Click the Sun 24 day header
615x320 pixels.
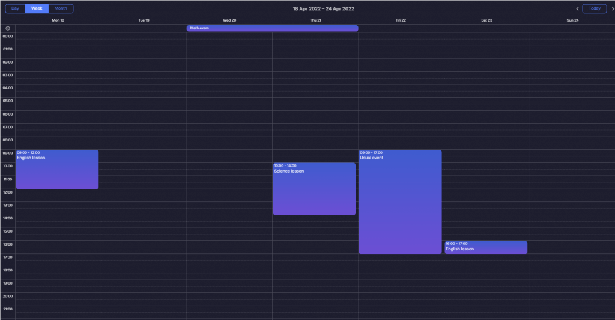click(572, 20)
